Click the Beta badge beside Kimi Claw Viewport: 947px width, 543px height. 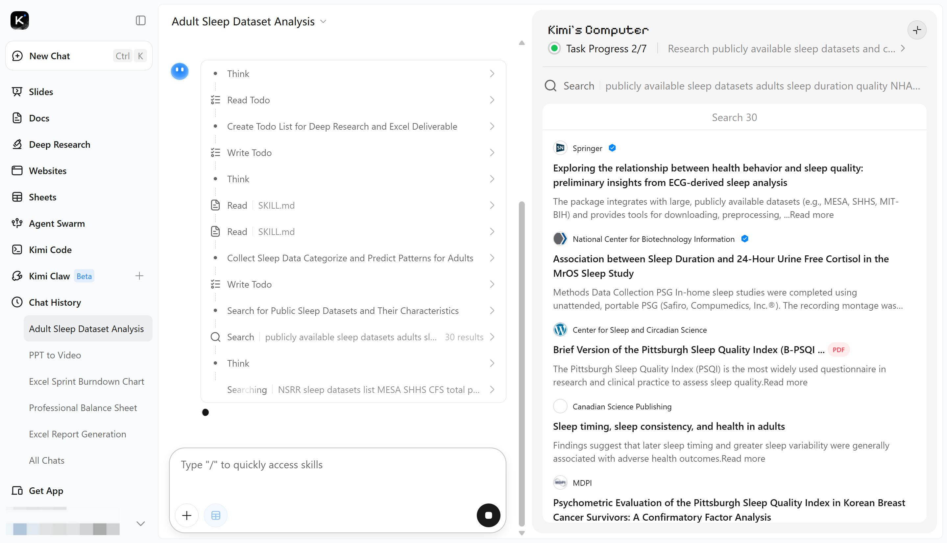[84, 276]
